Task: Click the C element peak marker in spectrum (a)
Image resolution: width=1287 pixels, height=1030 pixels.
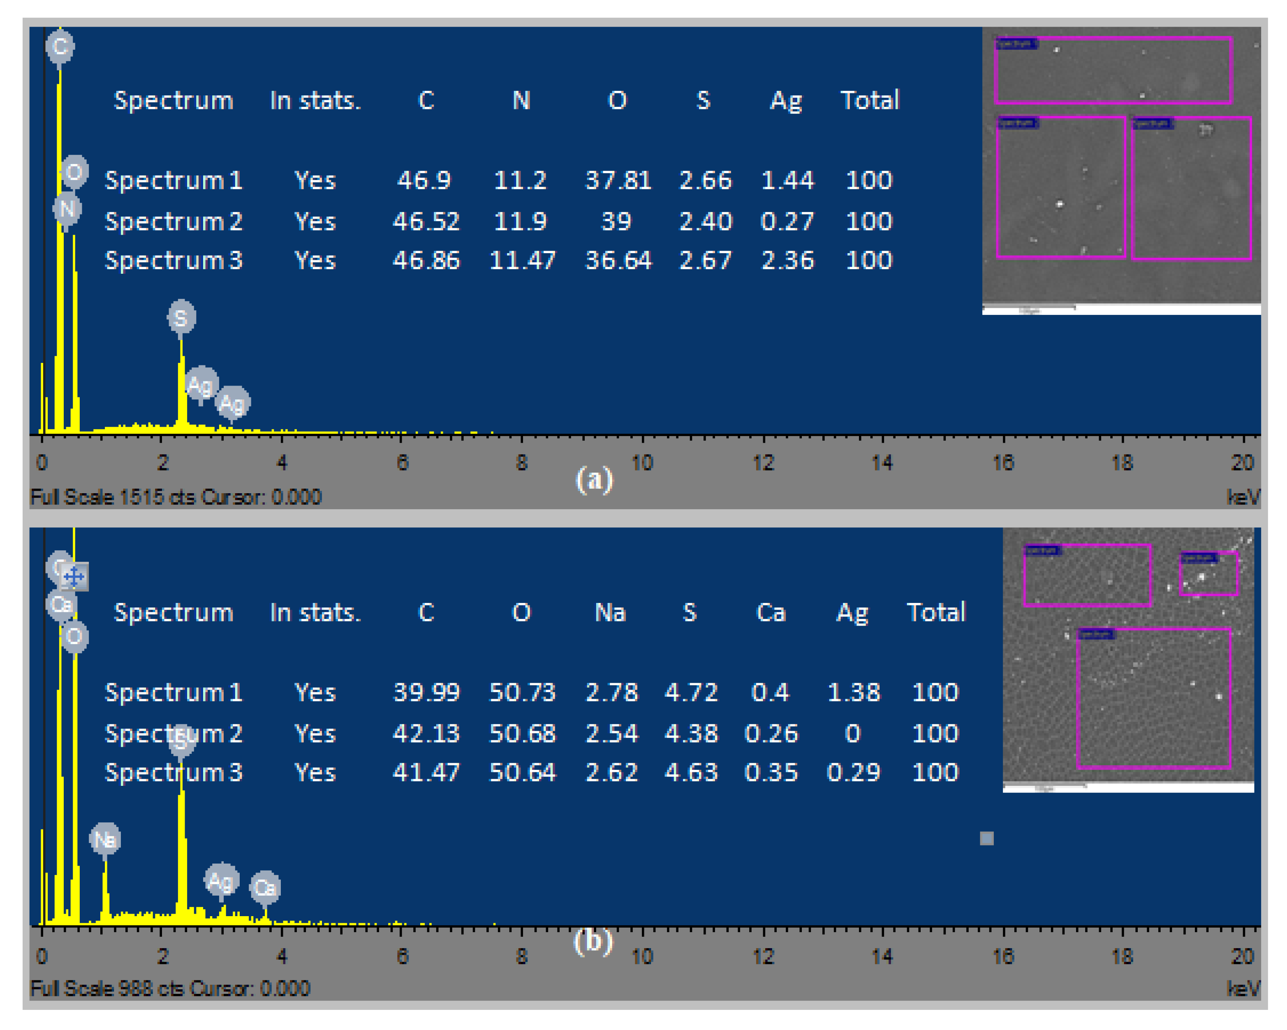Action: 60,46
